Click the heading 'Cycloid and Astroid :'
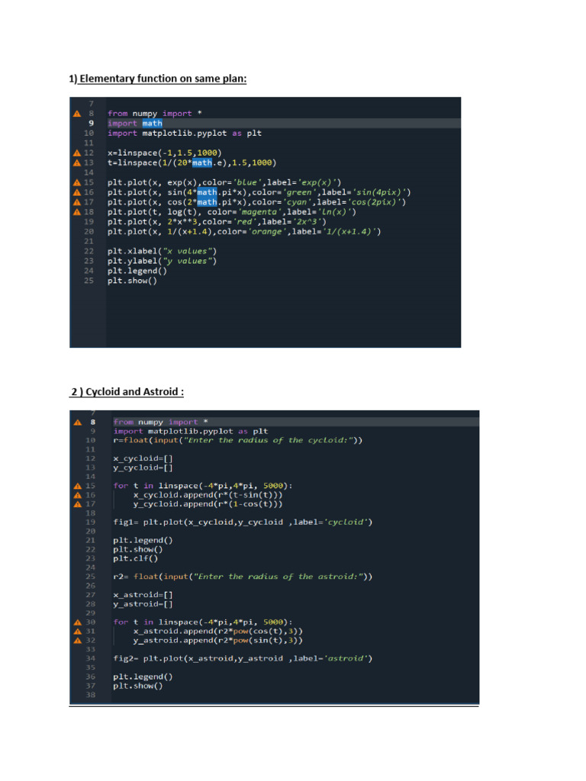This screenshot has height=781, width=586. pos(134,392)
